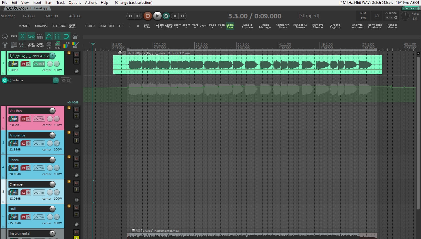Toggle FX bypass power on the Hall track
Image resolution: width=421 pixels, height=239 pixels.
click(29, 217)
